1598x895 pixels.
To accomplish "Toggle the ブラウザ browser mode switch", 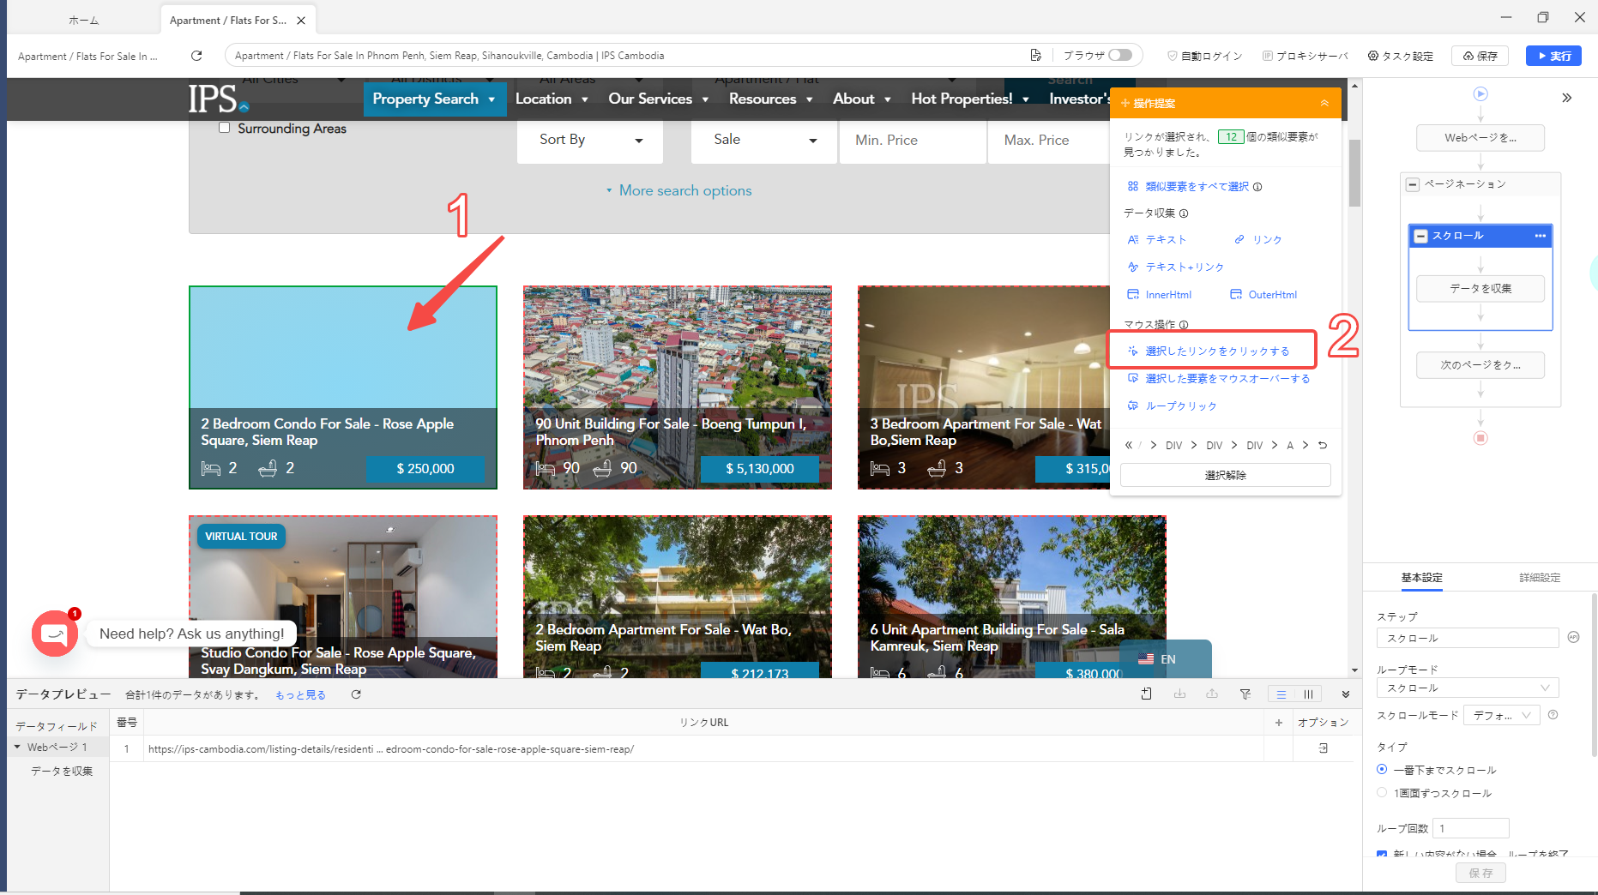I will 1119,56.
